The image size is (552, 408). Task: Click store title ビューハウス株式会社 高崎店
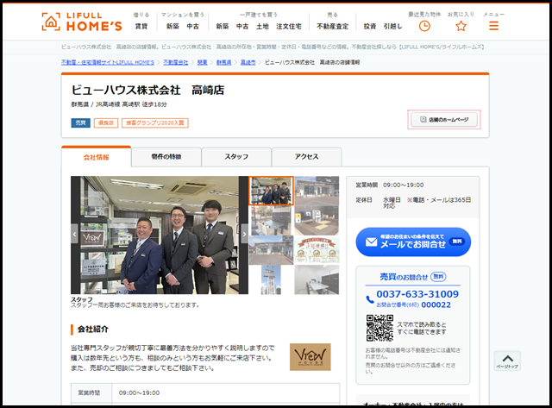point(147,90)
